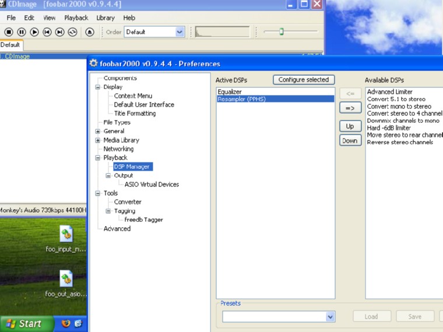Expand the Media Library tree node

click(x=98, y=140)
